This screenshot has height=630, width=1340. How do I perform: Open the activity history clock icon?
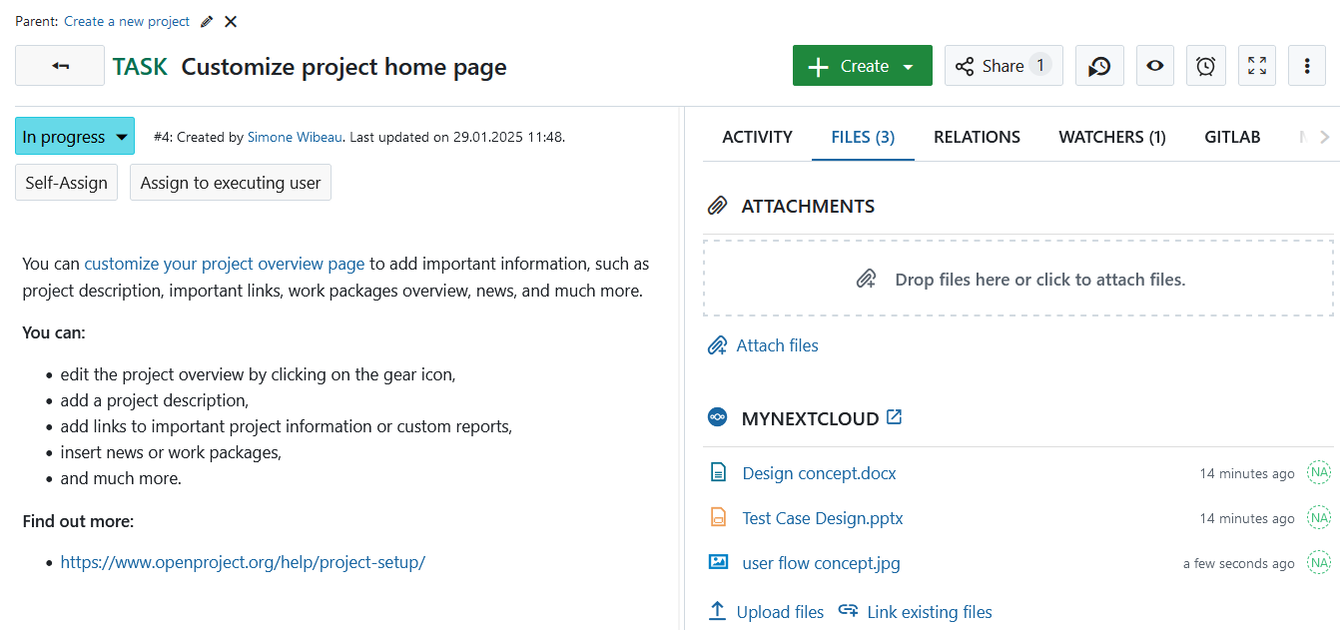(1099, 66)
